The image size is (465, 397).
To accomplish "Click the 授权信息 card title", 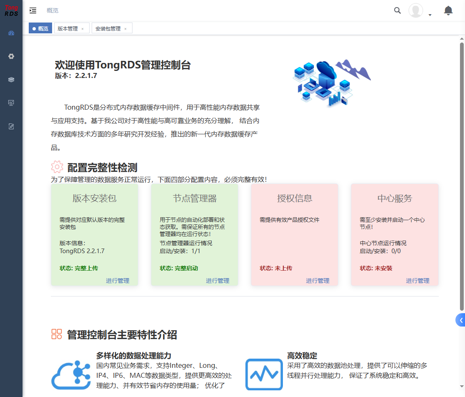I will (x=295, y=198).
